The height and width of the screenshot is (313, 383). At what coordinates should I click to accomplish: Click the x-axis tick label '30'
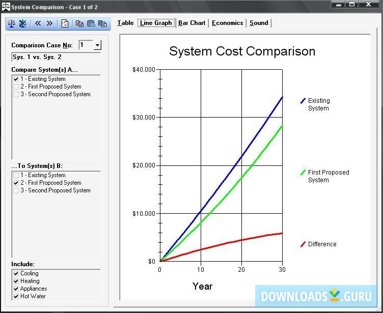(282, 270)
